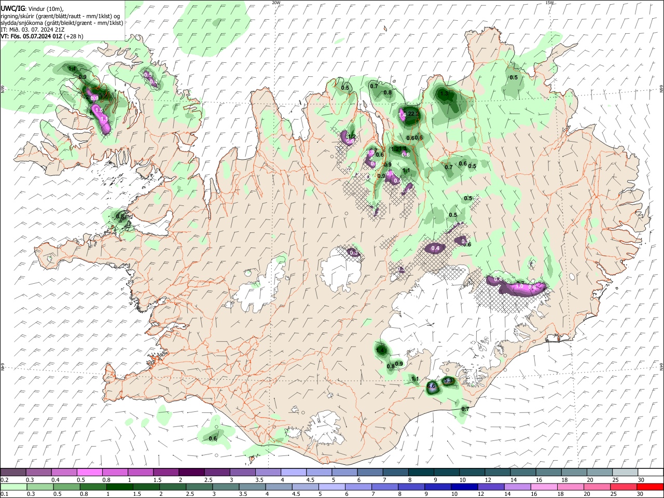Select the upper scale swatch between 0.2 and 0.3

pos(13,472)
